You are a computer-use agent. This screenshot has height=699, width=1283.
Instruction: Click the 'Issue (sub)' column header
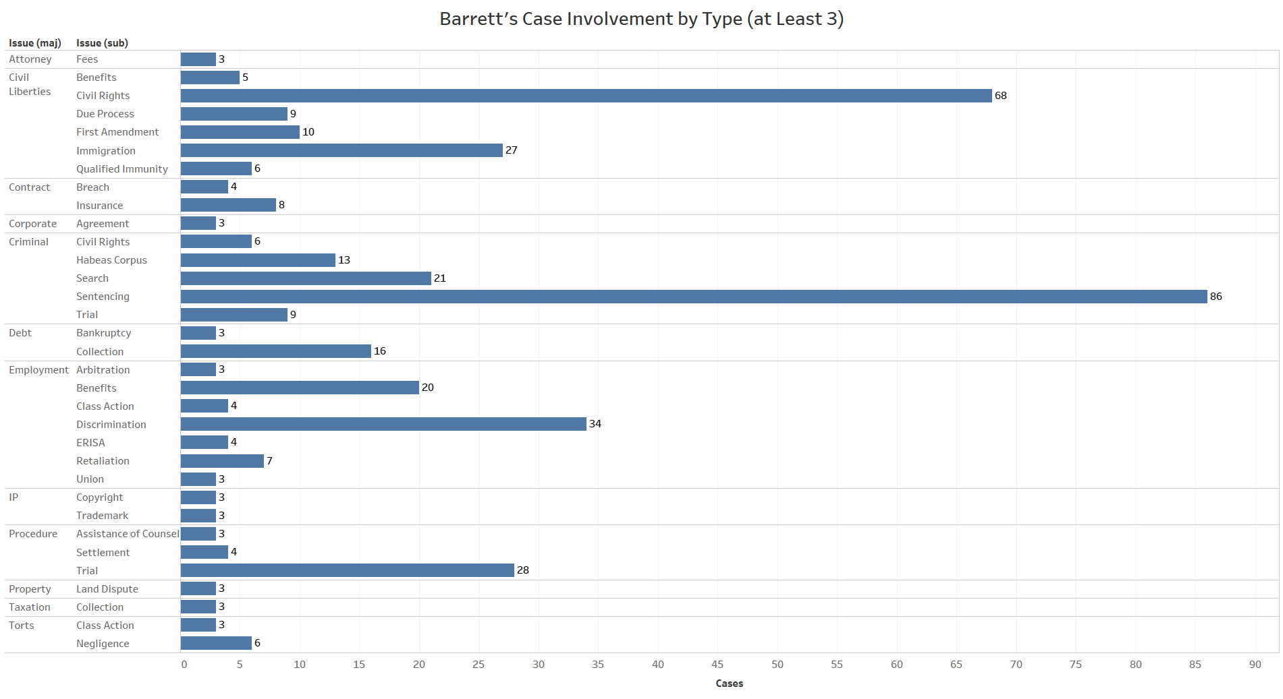point(102,43)
